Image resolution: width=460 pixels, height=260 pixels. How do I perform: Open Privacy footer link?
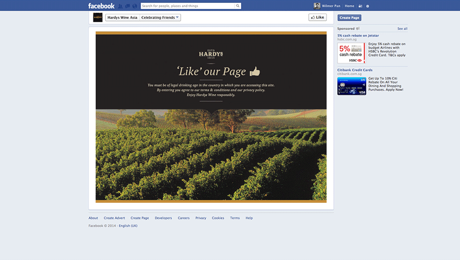[x=201, y=218]
